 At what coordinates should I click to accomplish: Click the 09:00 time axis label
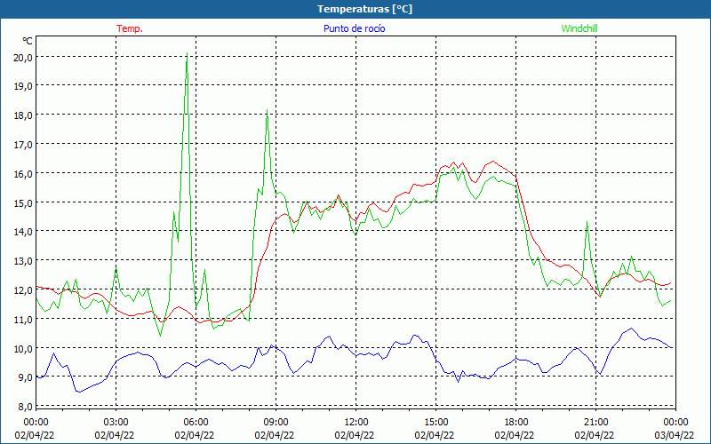[x=276, y=423]
